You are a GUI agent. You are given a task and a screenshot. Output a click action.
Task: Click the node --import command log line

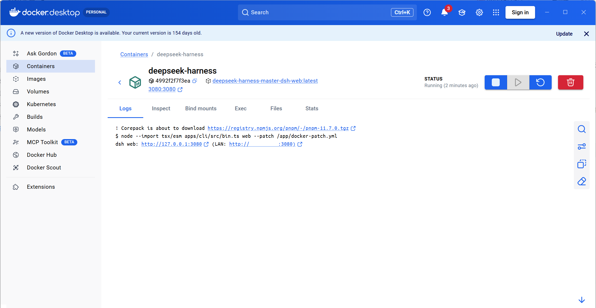[226, 136]
